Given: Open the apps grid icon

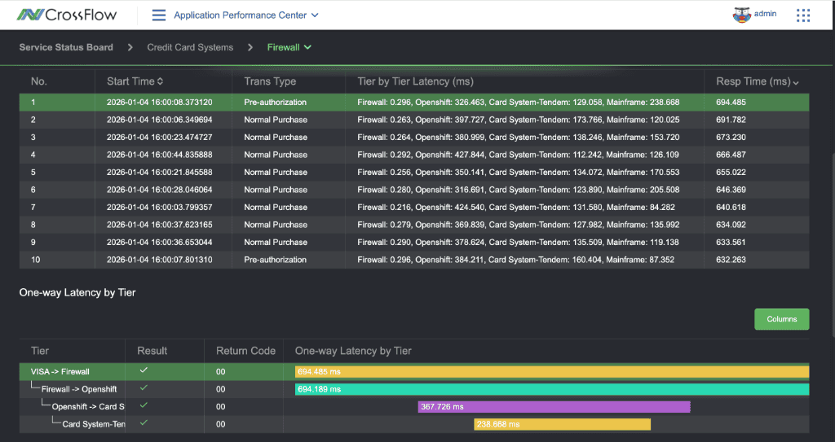Looking at the screenshot, I should click(803, 15).
